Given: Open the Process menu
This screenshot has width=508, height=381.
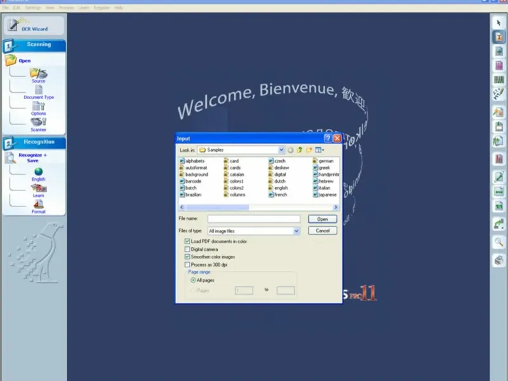Looking at the screenshot, I should click(x=66, y=8).
